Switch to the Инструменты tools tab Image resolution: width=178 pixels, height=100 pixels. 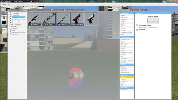(x=125, y=10)
